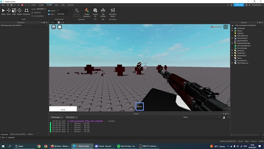Image resolution: width=264 pixels, height=149 pixels.
Task: Select Teams in Explorer
Action: coord(239,58)
